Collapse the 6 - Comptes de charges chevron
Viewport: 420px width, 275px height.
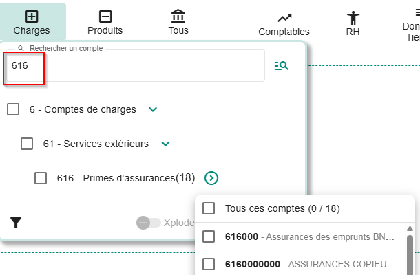coord(153,109)
